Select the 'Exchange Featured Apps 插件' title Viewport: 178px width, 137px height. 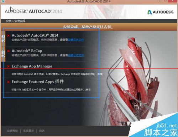tap(38, 81)
